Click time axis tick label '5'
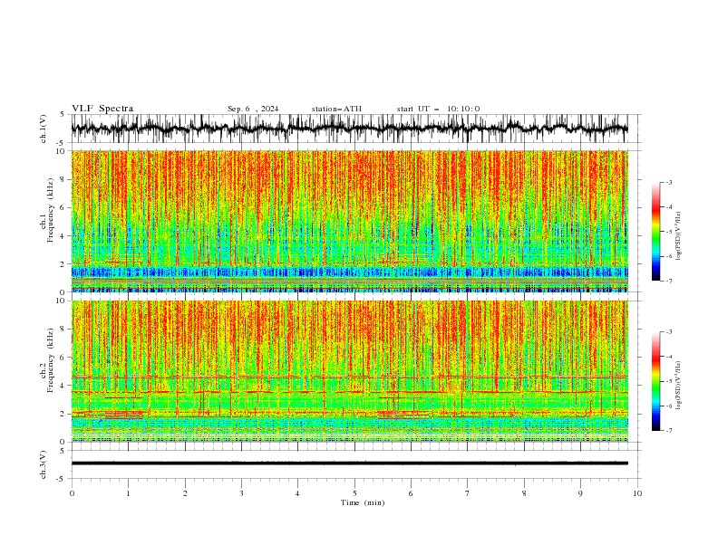The image size is (718, 554). (354, 493)
